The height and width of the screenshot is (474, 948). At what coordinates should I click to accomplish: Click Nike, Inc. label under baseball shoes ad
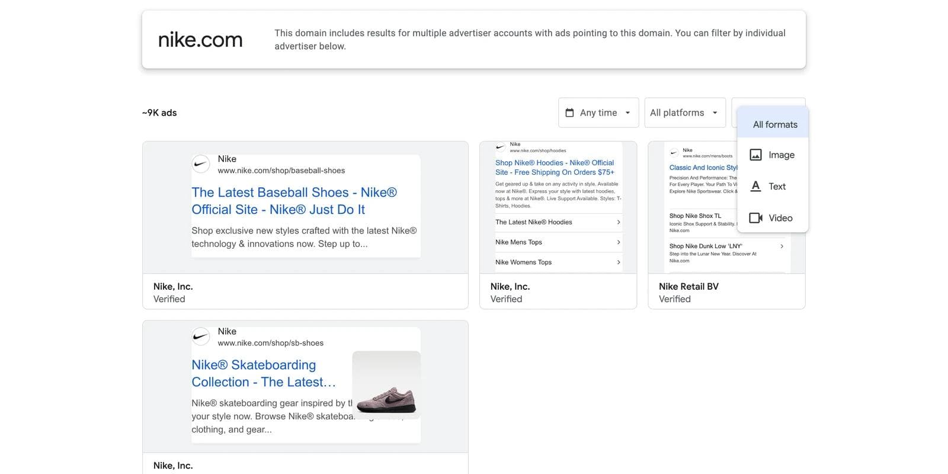173,286
